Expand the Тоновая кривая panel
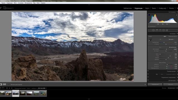This screenshot has height=100, width=178. [x=177, y=71]
